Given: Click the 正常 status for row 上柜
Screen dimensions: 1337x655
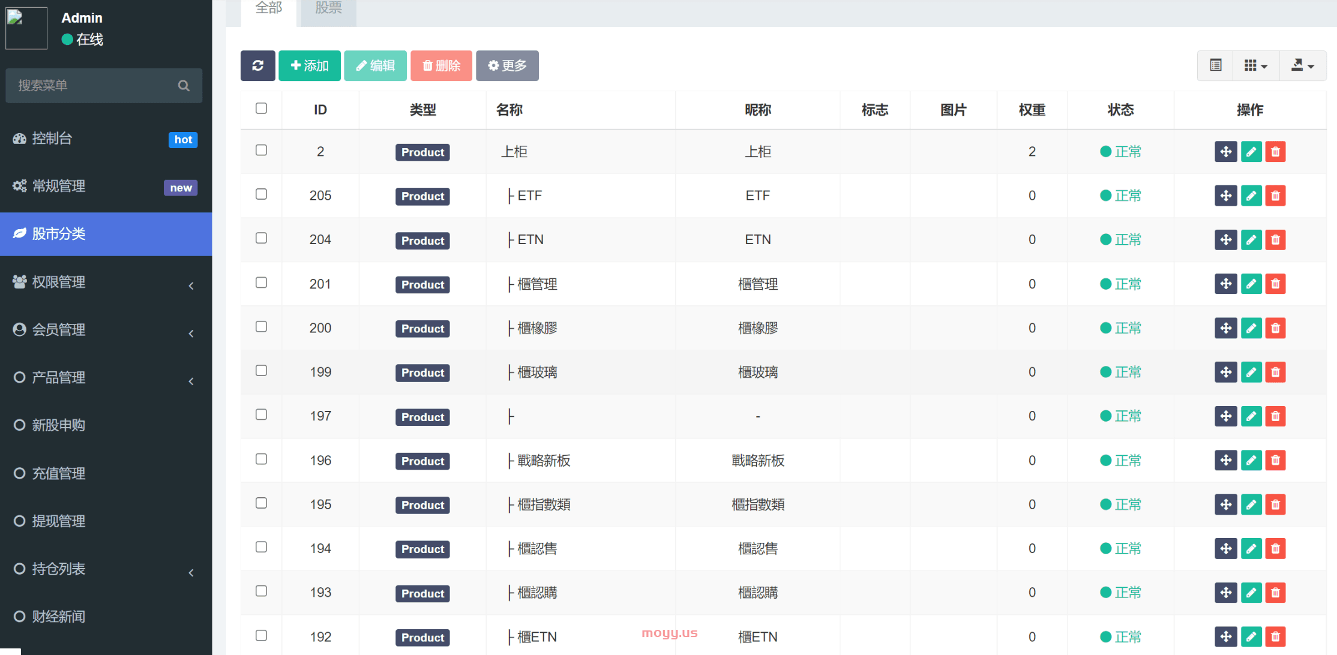Looking at the screenshot, I should pos(1120,152).
